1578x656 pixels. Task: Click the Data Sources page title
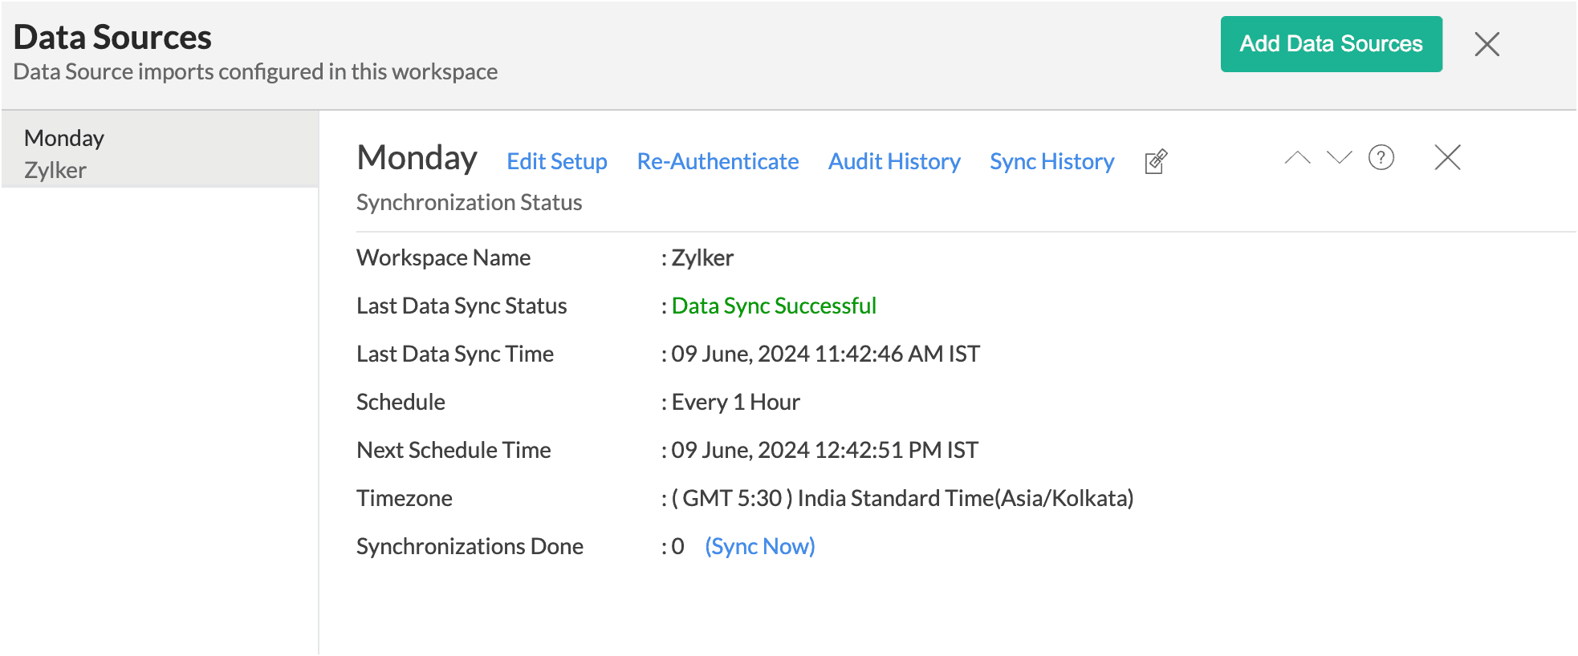point(112,38)
